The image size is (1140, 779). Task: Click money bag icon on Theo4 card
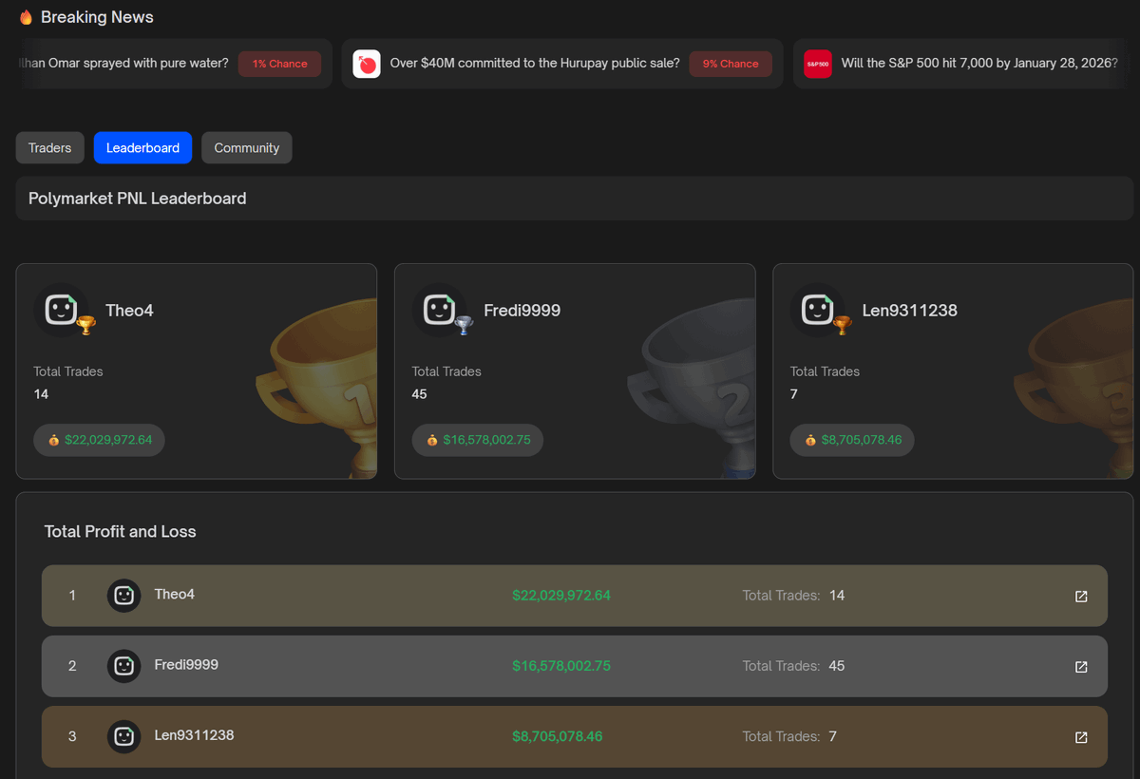click(x=54, y=440)
